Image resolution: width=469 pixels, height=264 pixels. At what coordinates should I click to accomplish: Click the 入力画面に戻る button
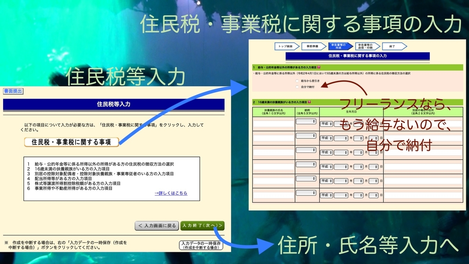coord(156,226)
